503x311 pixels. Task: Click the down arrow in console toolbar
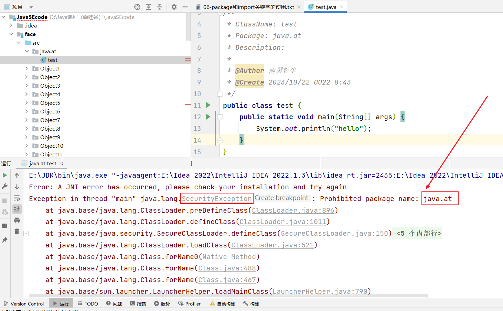click(x=17, y=187)
